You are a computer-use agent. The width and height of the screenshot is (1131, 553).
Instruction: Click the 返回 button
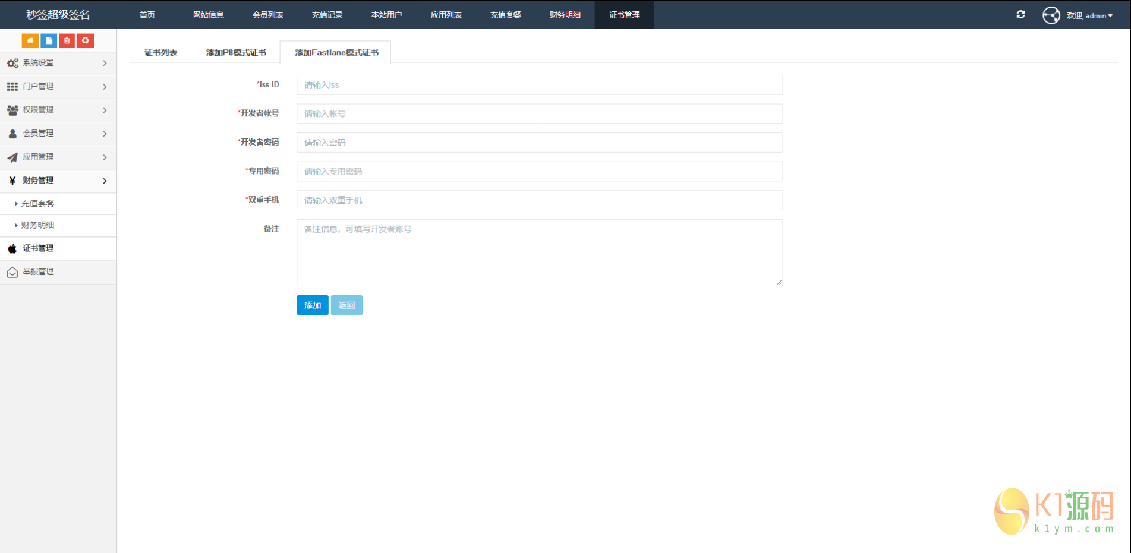(x=346, y=305)
